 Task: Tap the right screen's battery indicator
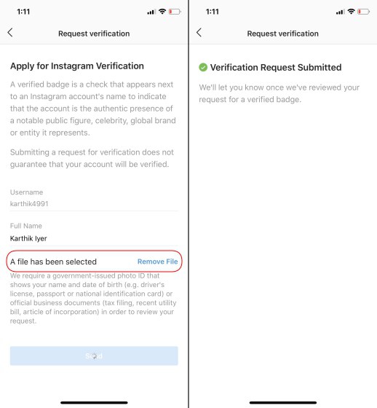(x=363, y=12)
